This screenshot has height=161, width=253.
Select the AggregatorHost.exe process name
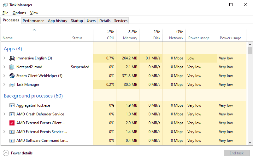pyautogui.click(x=33, y=105)
